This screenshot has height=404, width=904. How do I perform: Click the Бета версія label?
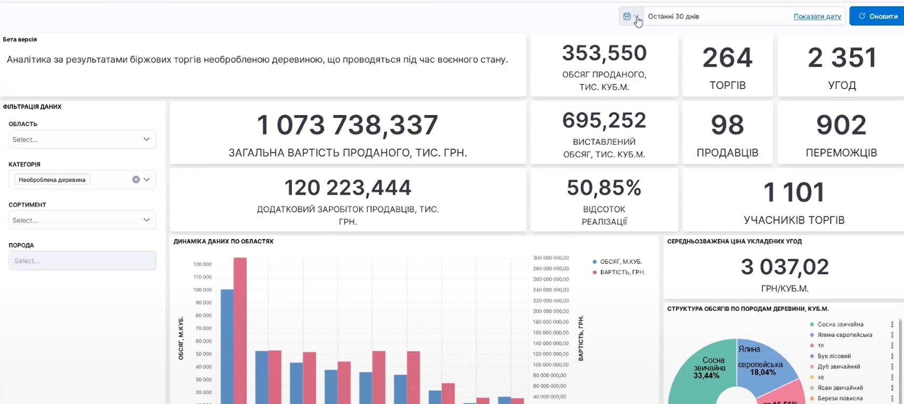[x=20, y=39]
